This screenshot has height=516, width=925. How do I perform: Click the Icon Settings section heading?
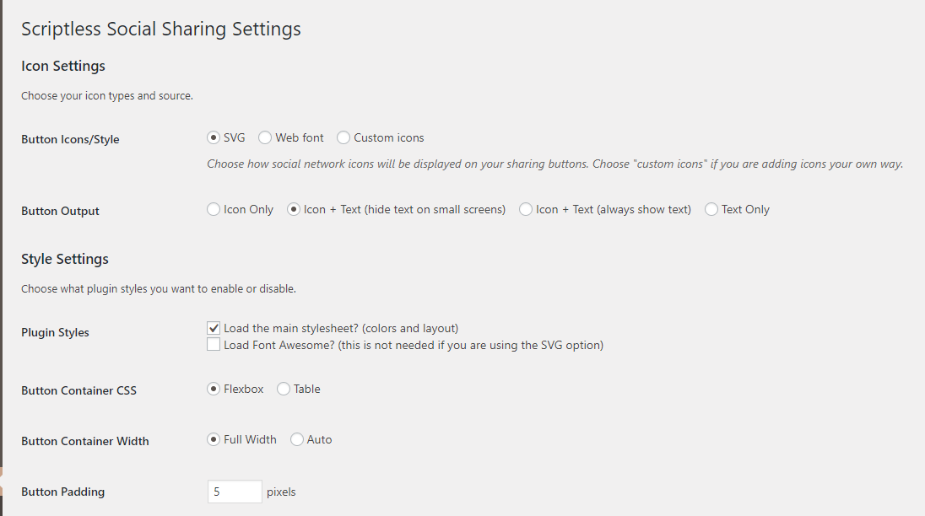coord(63,66)
